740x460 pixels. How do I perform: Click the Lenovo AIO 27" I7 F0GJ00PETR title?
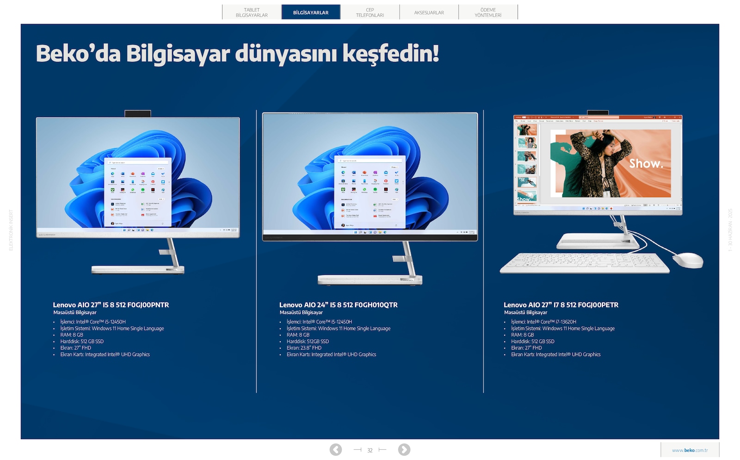coord(561,305)
